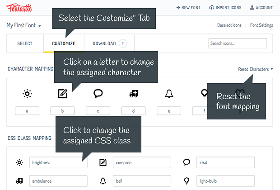Click the character field containing letter a

[x=27, y=111]
